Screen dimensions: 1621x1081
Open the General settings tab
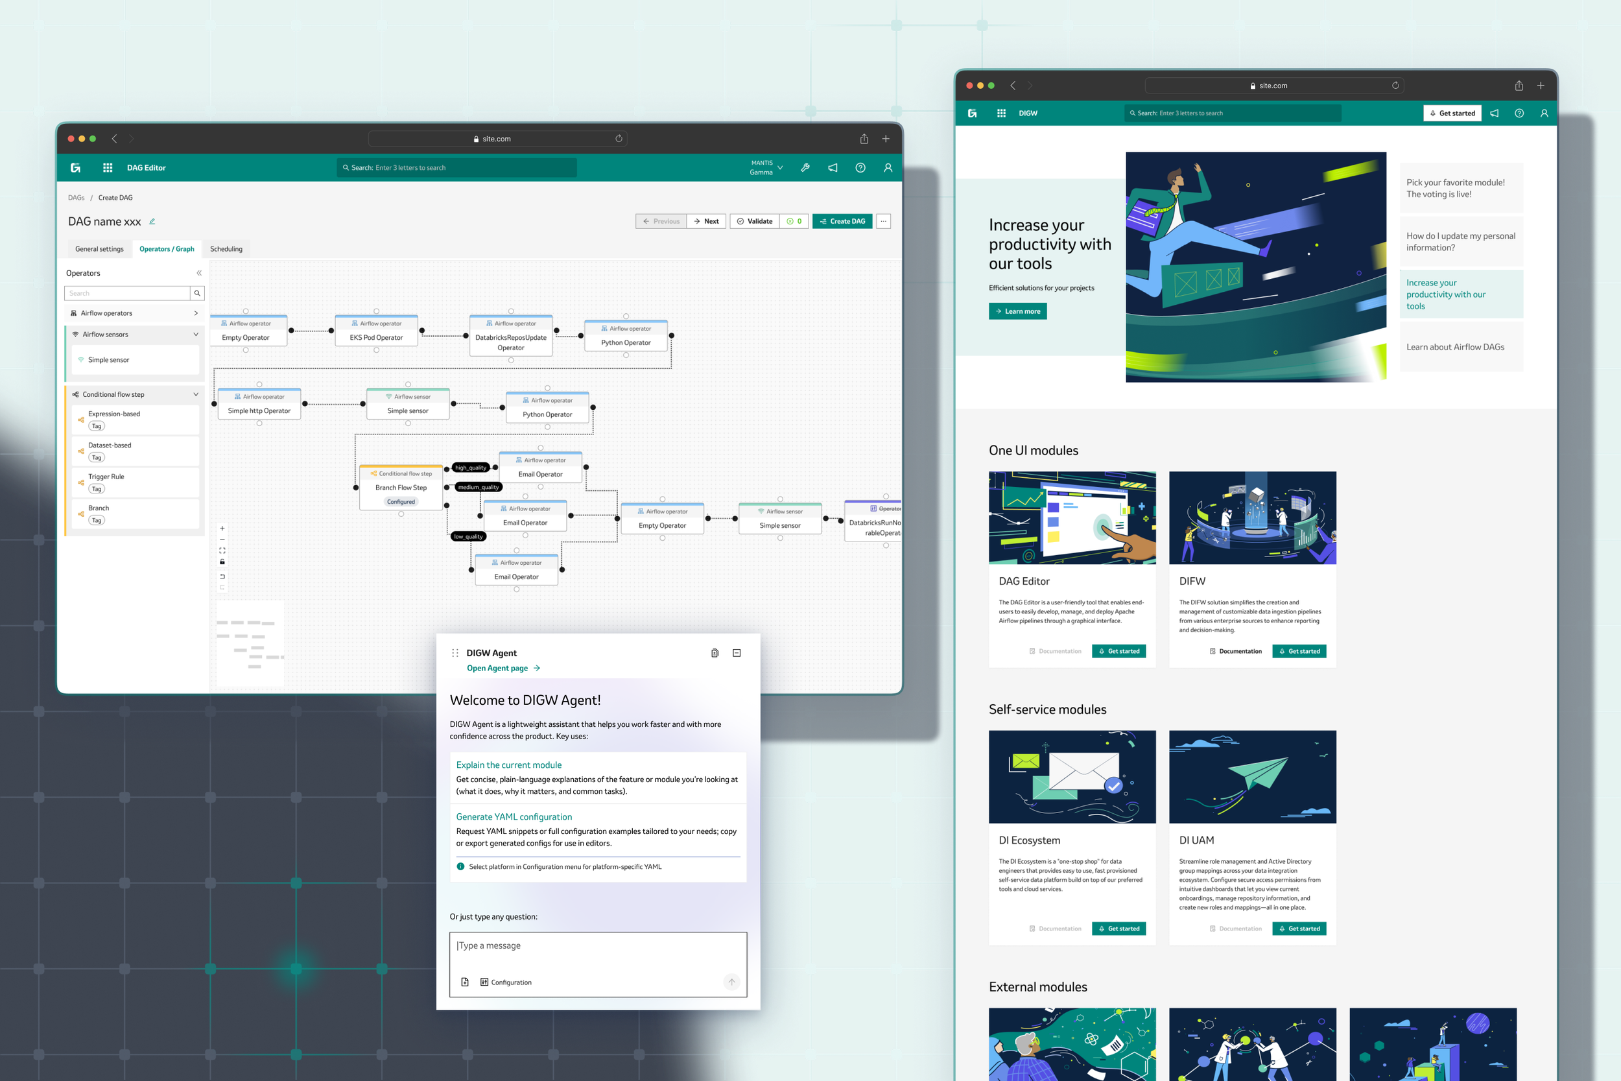pyautogui.click(x=99, y=249)
